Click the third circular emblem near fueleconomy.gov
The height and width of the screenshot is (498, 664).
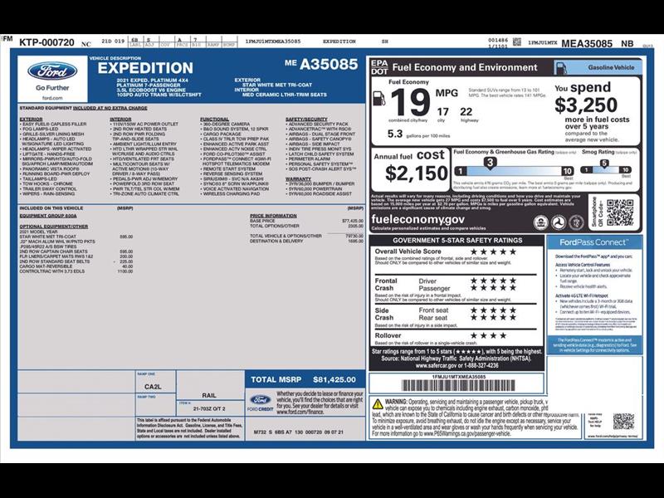point(575,222)
